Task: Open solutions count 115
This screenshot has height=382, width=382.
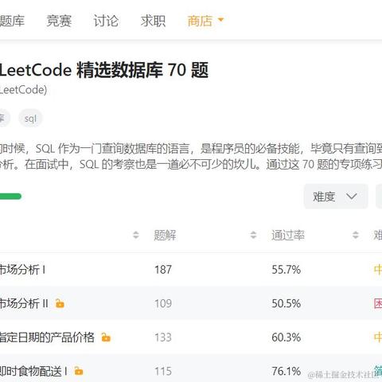Action: [163, 371]
